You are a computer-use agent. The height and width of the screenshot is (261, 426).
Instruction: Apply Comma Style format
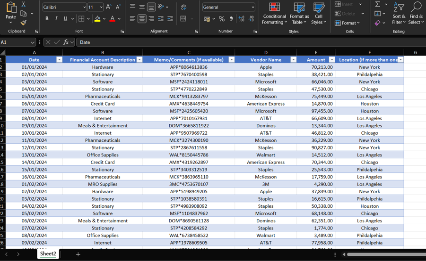click(231, 19)
